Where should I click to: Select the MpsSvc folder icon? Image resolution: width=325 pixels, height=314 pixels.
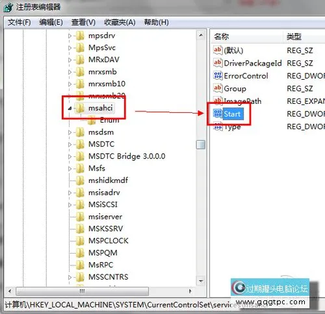80,47
